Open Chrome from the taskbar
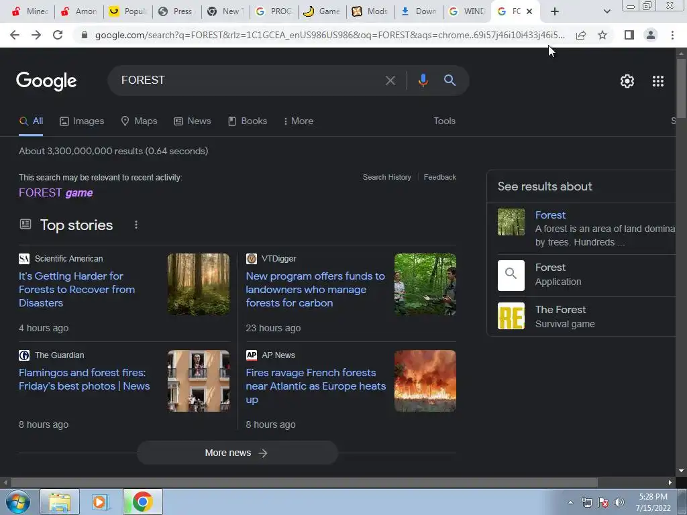Viewport: 687px width, 515px height. click(142, 502)
